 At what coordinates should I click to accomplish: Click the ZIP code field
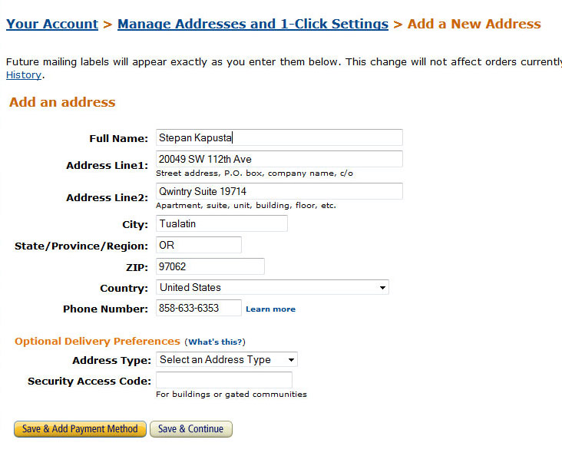point(210,266)
